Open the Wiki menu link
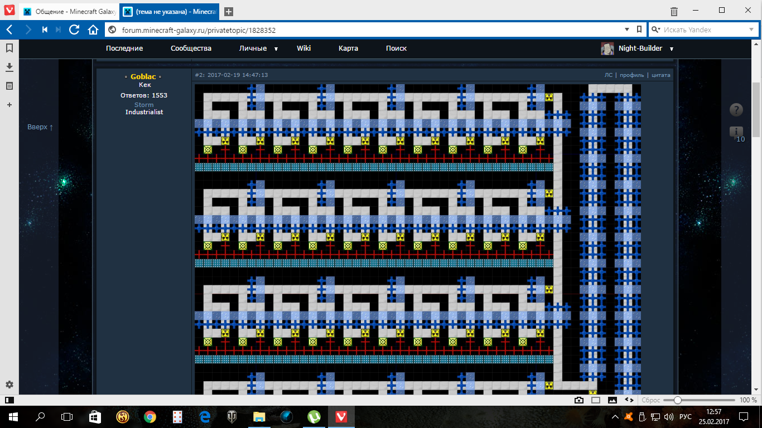 (303, 48)
